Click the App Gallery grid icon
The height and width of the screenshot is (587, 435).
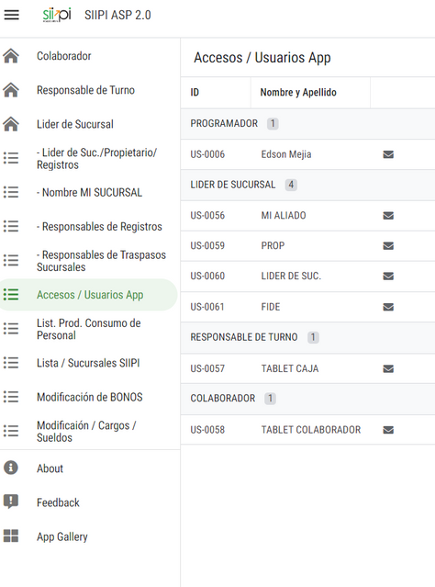coord(11,536)
